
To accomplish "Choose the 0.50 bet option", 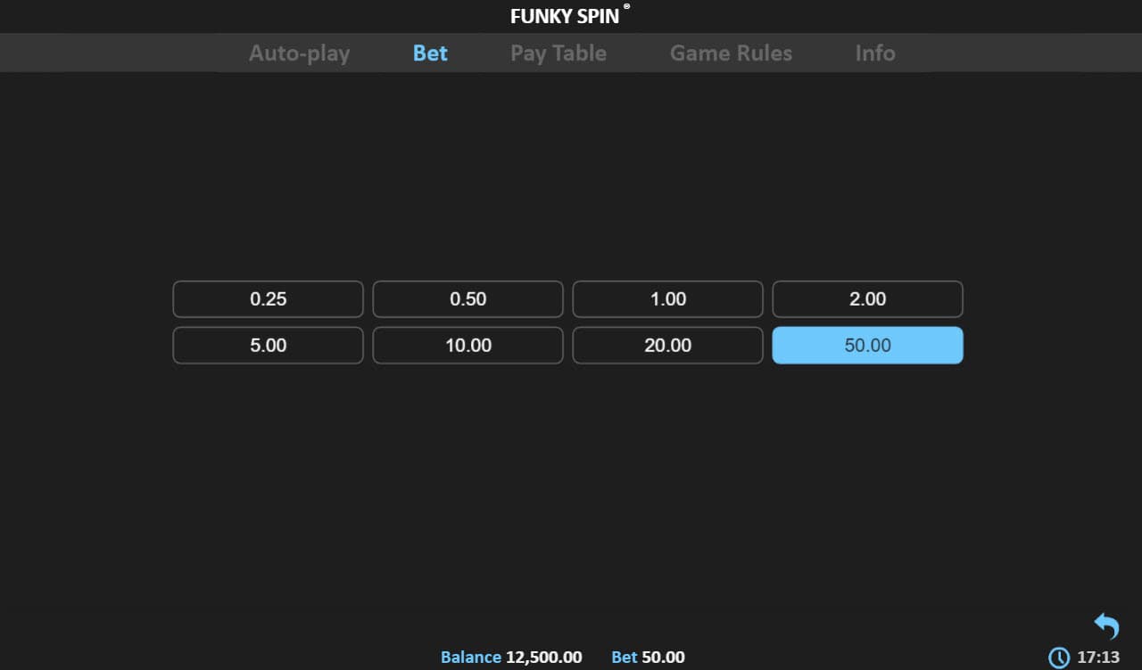I will click(x=468, y=299).
